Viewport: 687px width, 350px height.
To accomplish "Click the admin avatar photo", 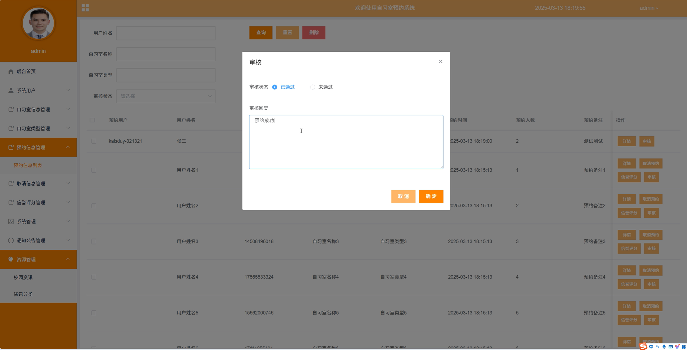I will point(38,24).
